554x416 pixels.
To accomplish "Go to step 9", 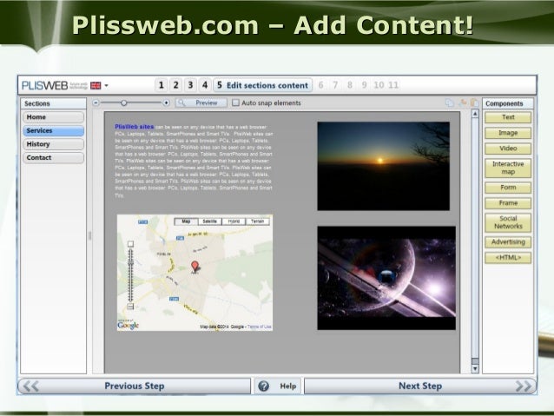I will [x=364, y=85].
